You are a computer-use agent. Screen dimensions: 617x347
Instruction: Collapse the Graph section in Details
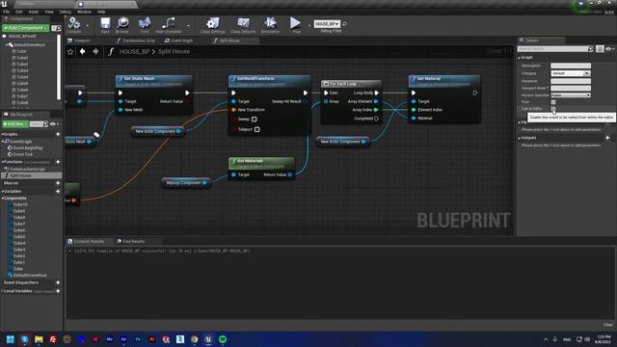519,58
